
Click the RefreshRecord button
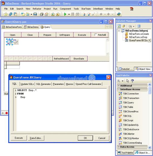click(61, 59)
